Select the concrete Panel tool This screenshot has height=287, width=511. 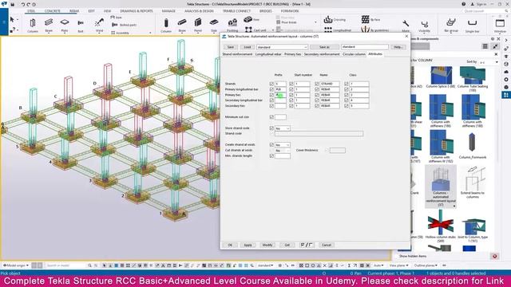[198, 25]
